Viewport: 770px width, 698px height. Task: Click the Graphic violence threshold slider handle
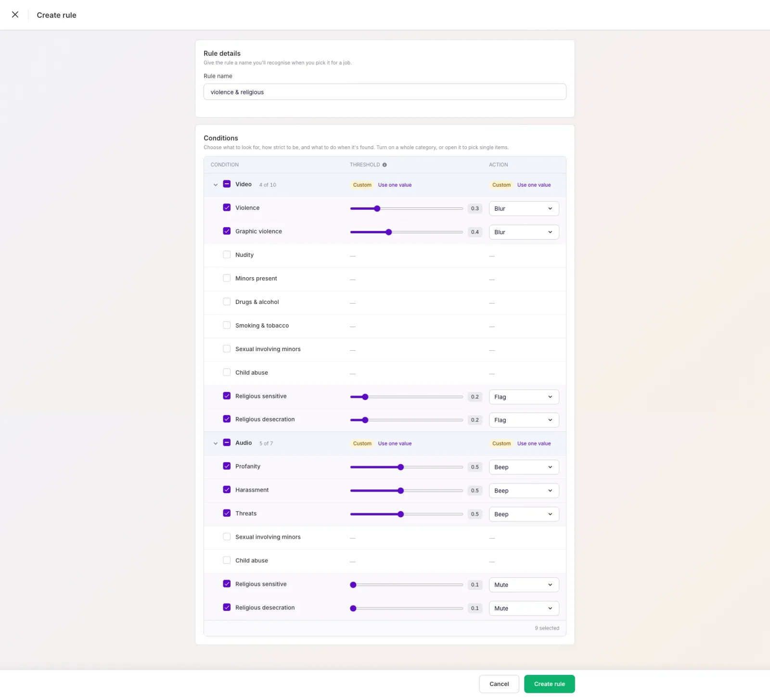point(389,232)
